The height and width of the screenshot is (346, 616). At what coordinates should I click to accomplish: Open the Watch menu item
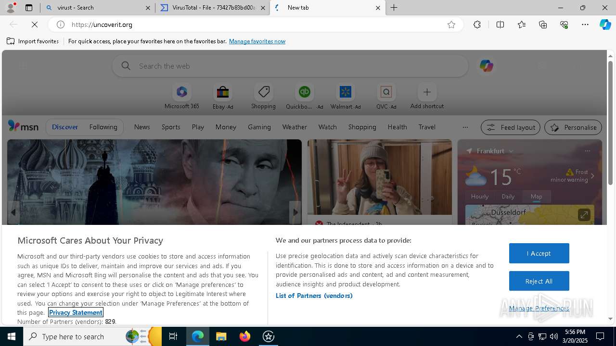pyautogui.click(x=328, y=127)
